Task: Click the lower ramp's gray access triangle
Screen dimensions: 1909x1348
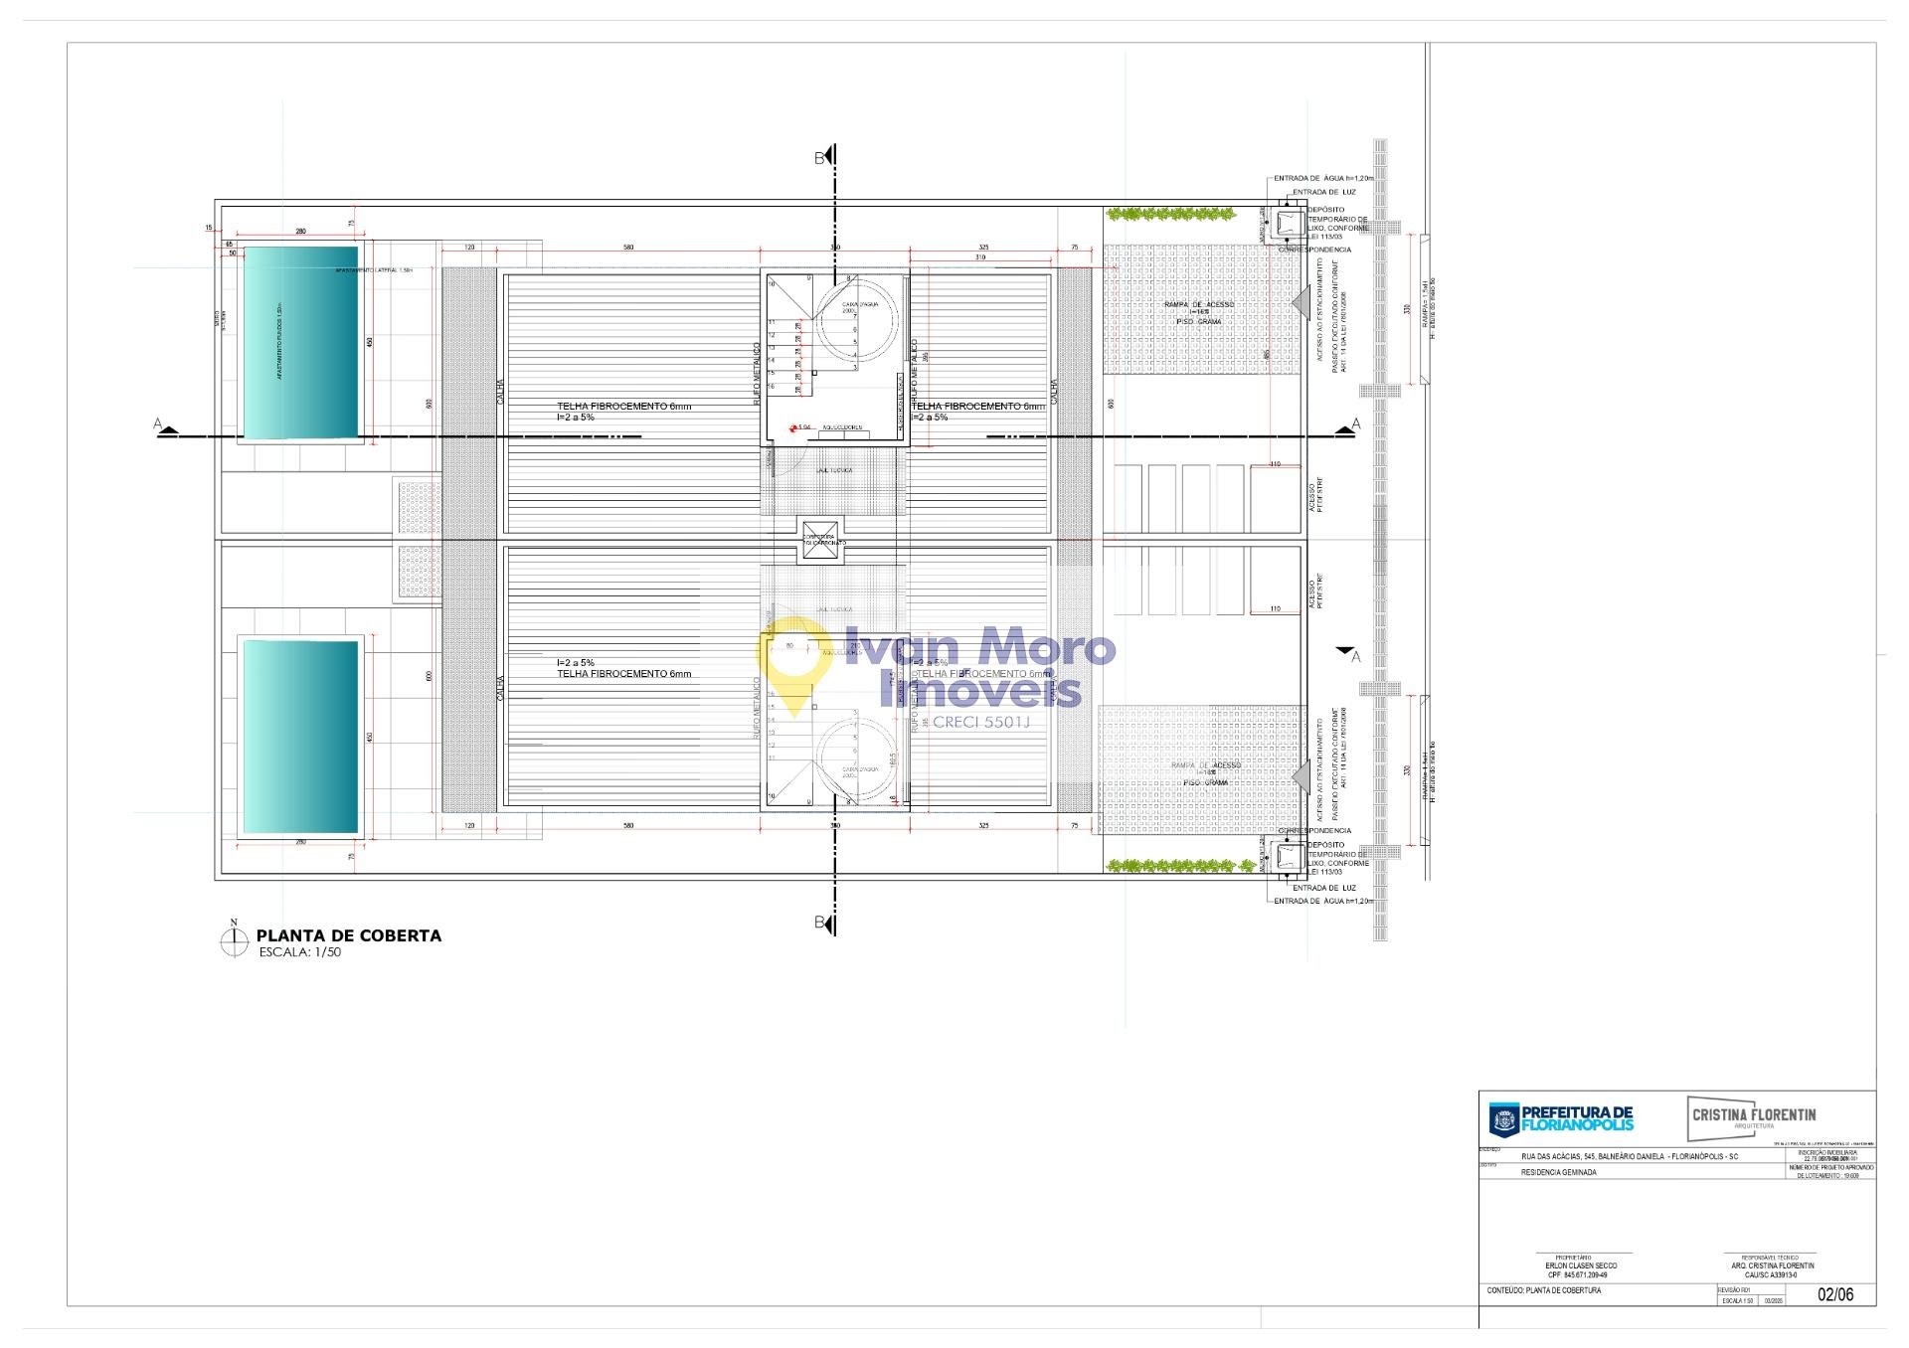Action: tap(1301, 776)
